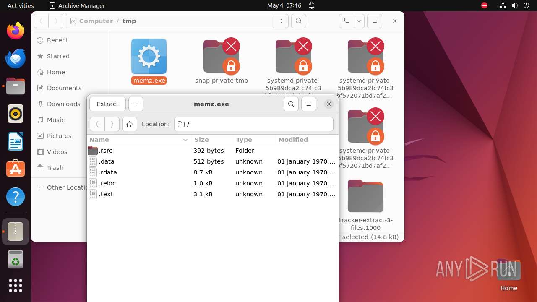Select the snap-private-tmp folder

(222, 61)
